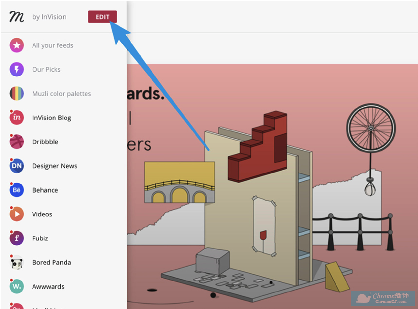The image size is (418, 309).
Task: Open the Muzli color palettes swatch icon
Action: pyautogui.click(x=17, y=93)
